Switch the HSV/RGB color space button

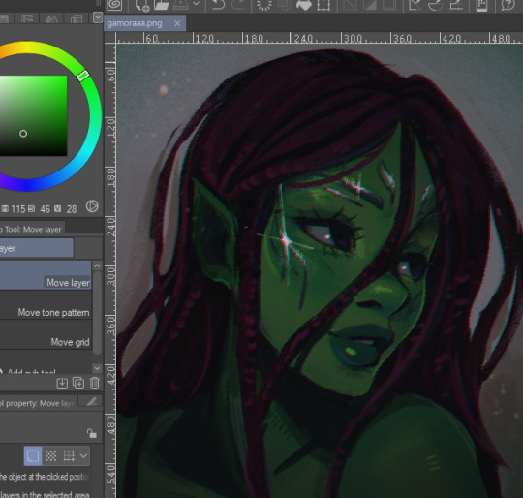coord(92,206)
